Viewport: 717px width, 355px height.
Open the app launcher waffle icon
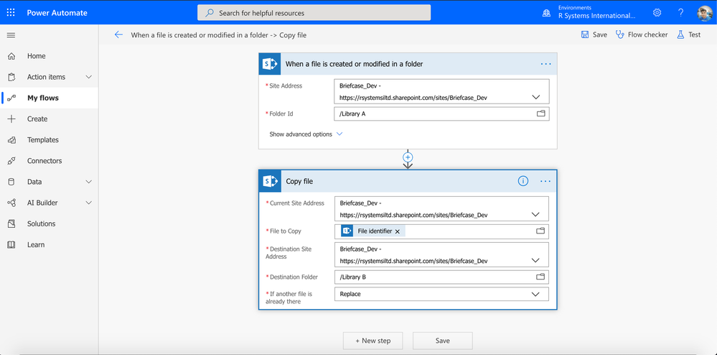[x=11, y=12]
